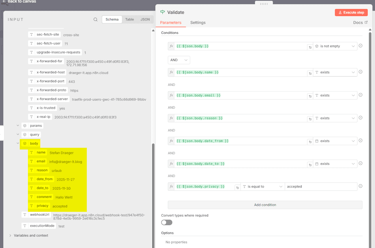Switch to the Settings tab
This screenshot has width=375, height=248.
pyautogui.click(x=198, y=22)
